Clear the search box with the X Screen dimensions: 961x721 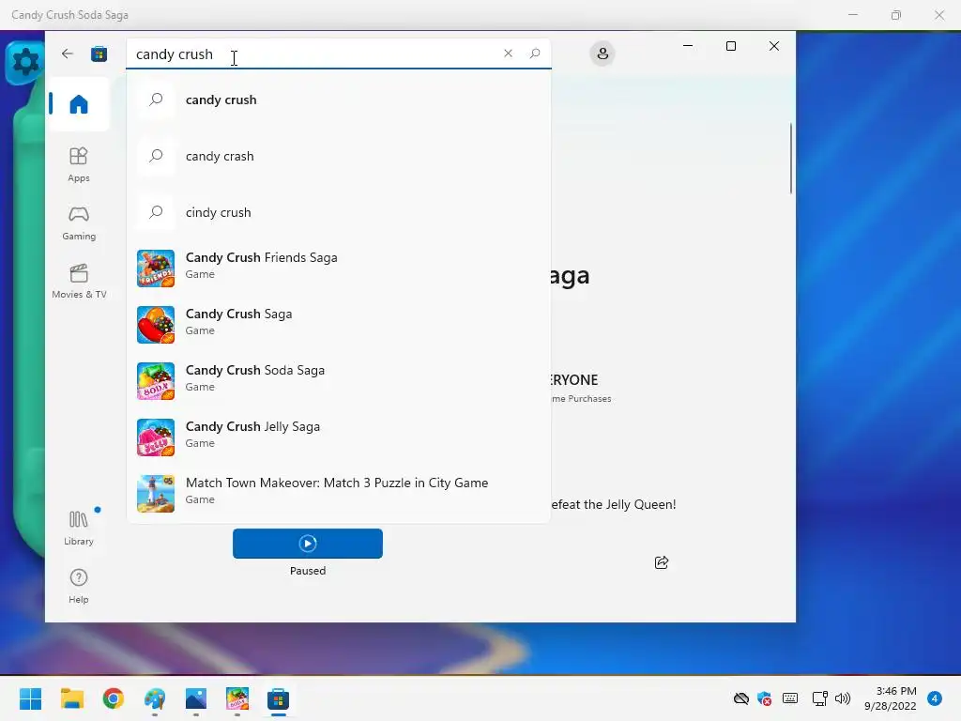coord(508,54)
